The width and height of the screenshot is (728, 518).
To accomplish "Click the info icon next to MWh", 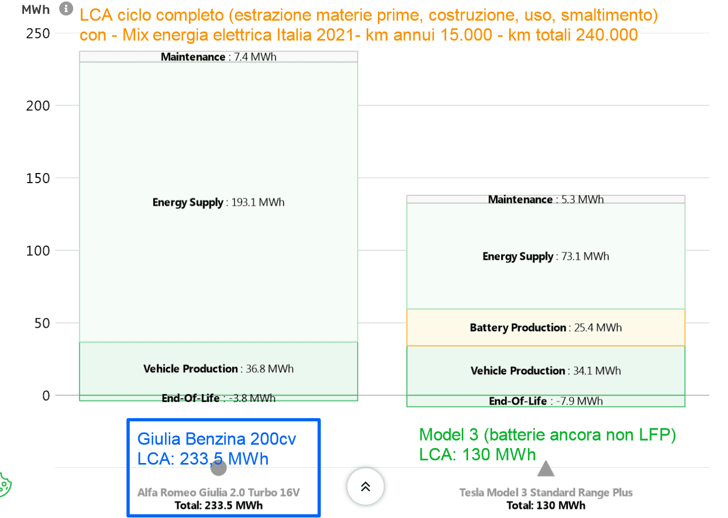I will [x=66, y=9].
